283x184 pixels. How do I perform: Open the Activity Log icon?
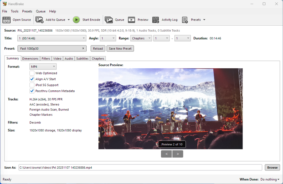click(x=156, y=20)
